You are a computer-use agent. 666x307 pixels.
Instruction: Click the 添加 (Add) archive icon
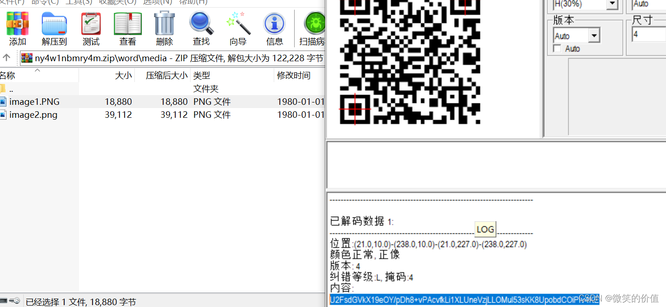coord(17,23)
